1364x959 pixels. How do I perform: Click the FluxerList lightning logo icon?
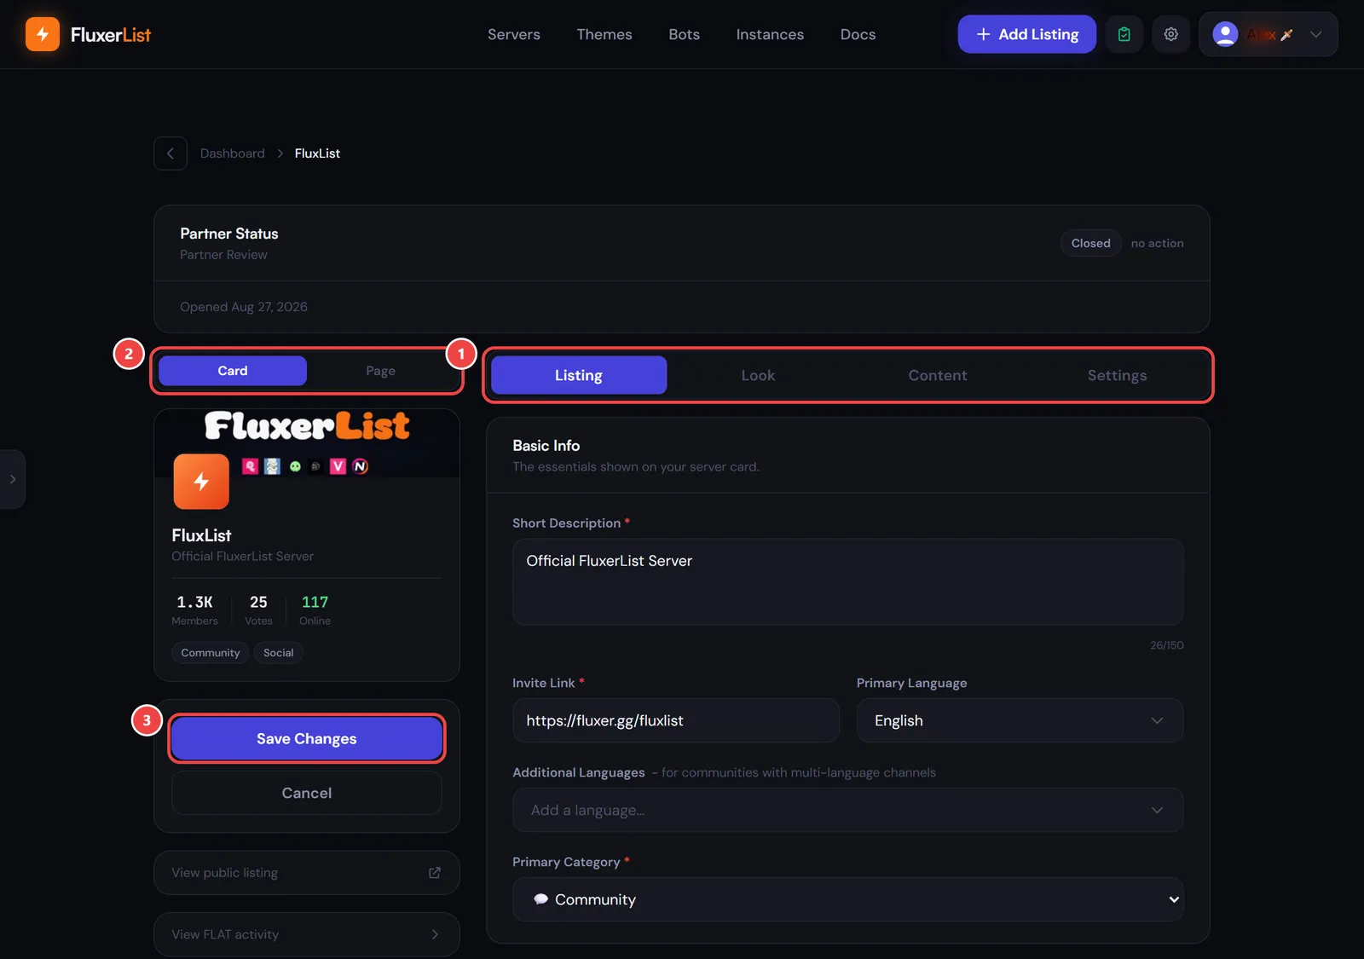click(x=43, y=34)
